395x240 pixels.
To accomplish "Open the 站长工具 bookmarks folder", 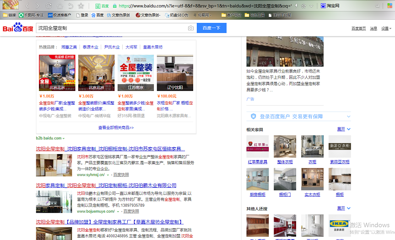I will point(254,15).
